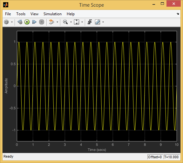
Task: Expand the measurements dropdown arrow
Action: [103, 22]
